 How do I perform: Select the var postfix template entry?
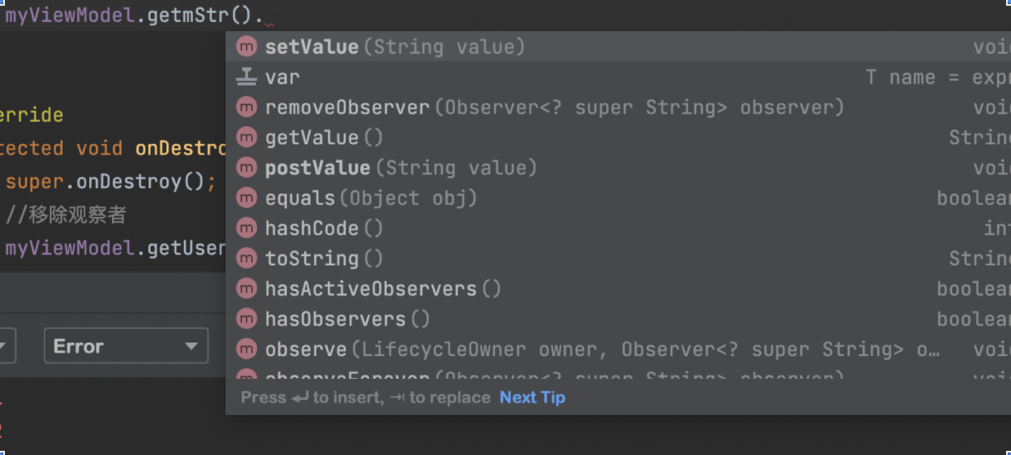(282, 78)
